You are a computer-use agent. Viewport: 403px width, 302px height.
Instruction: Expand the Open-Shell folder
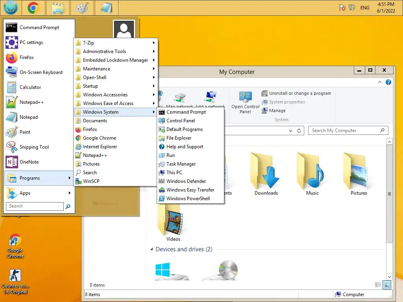(x=116, y=77)
